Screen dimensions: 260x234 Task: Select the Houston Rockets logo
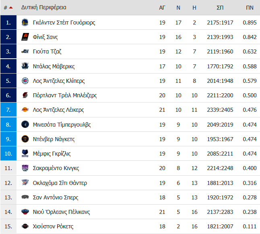coord(25,226)
